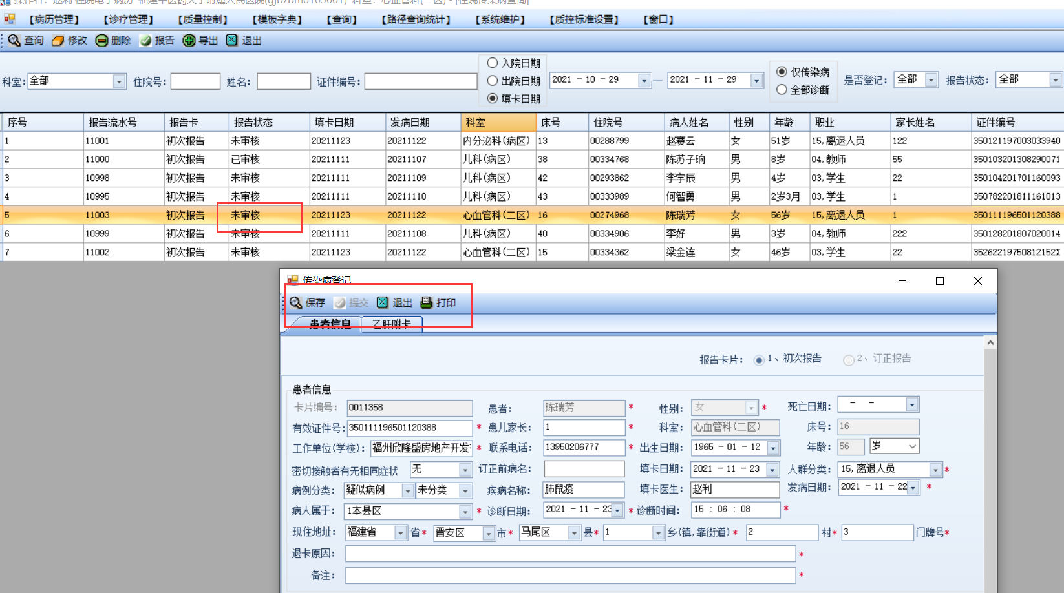The height and width of the screenshot is (593, 1064).
Task: Click 退出 in the 传染病登记 dialog toolbar
Action: click(394, 302)
